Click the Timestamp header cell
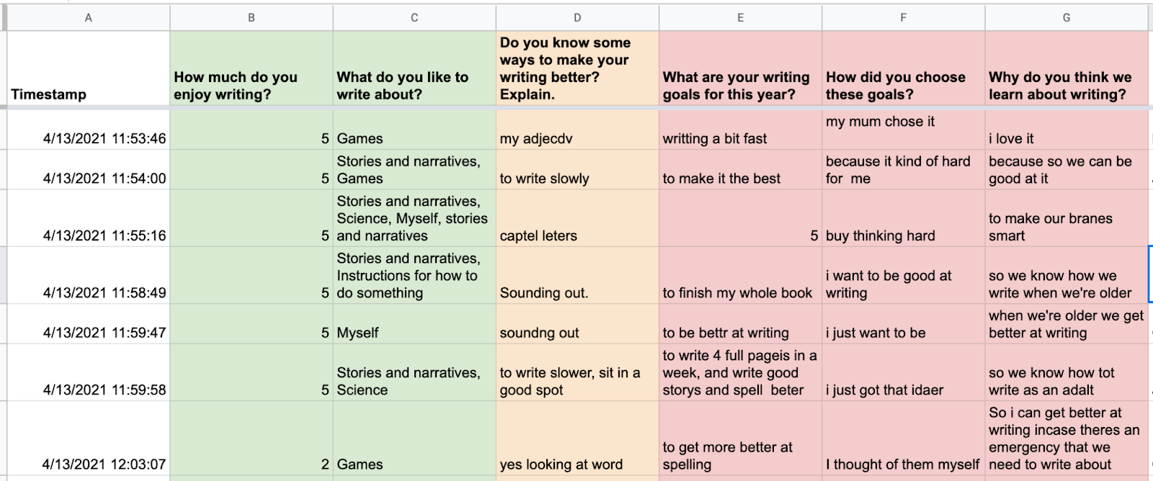This screenshot has width=1153, height=481. [89, 69]
